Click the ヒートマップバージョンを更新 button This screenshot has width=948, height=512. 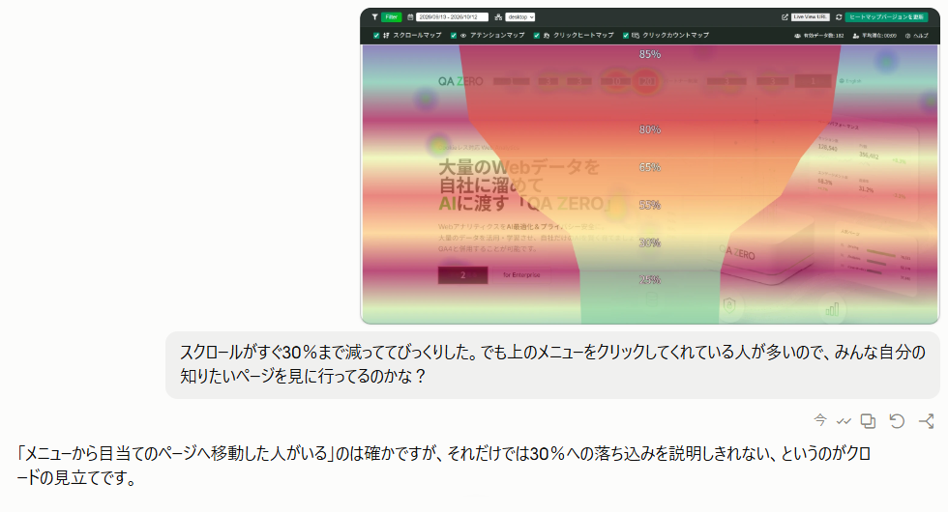click(x=886, y=17)
